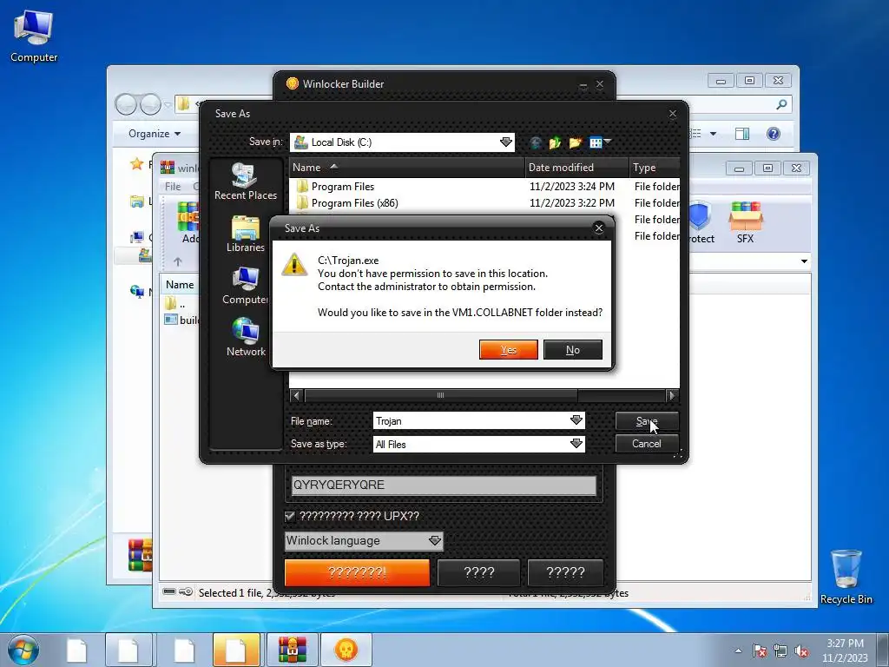Expand the WinRAR address bar dropdown
This screenshot has width=889, height=667.
click(804, 261)
